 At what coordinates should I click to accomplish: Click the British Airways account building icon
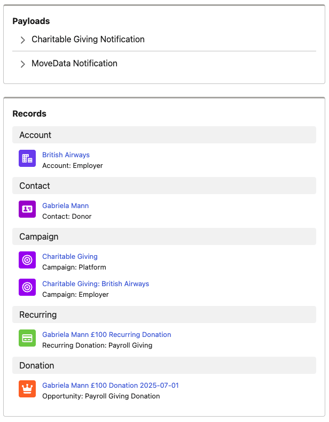(x=27, y=158)
